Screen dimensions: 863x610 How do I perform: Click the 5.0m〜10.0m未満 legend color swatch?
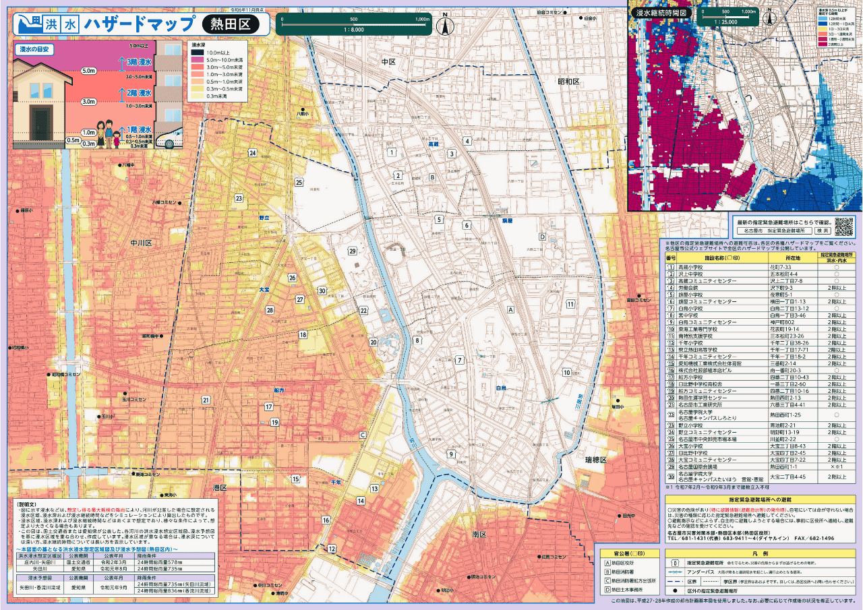click(196, 59)
